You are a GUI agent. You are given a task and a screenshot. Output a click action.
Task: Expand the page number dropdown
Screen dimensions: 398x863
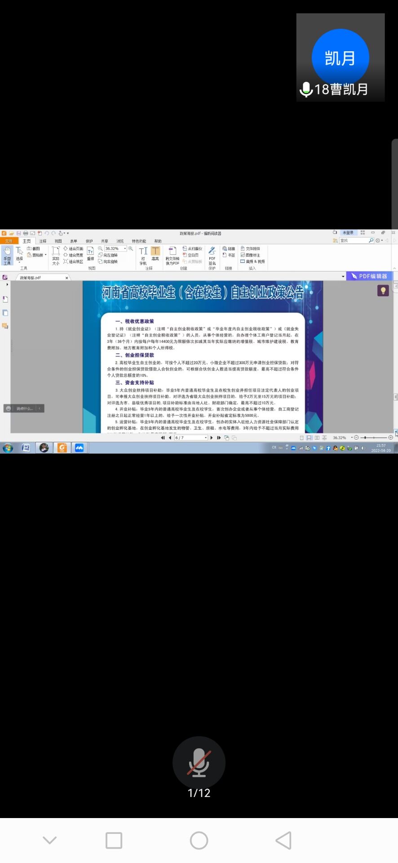(206, 438)
